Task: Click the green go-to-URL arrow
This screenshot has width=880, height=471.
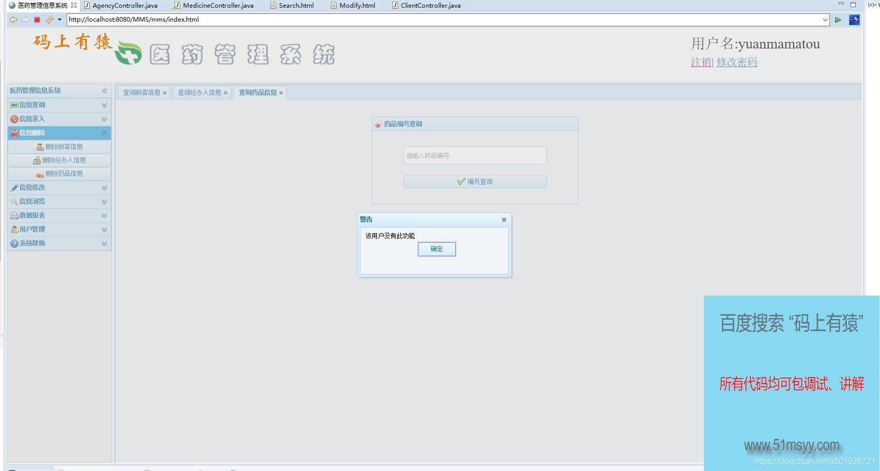Action: tap(838, 20)
